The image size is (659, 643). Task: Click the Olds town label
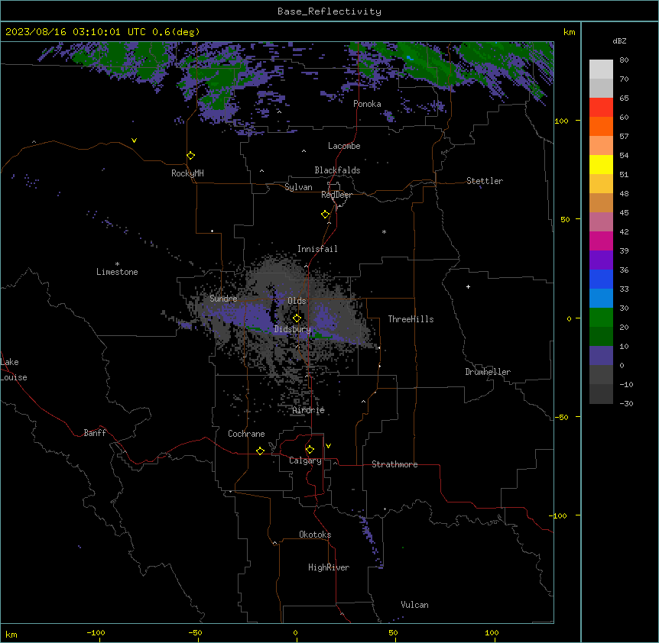297,301
